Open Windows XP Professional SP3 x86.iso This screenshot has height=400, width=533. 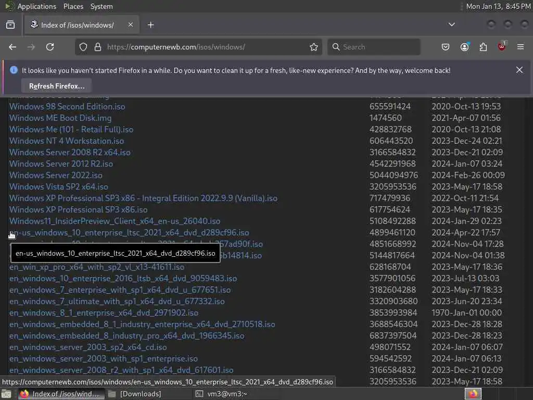click(x=79, y=209)
